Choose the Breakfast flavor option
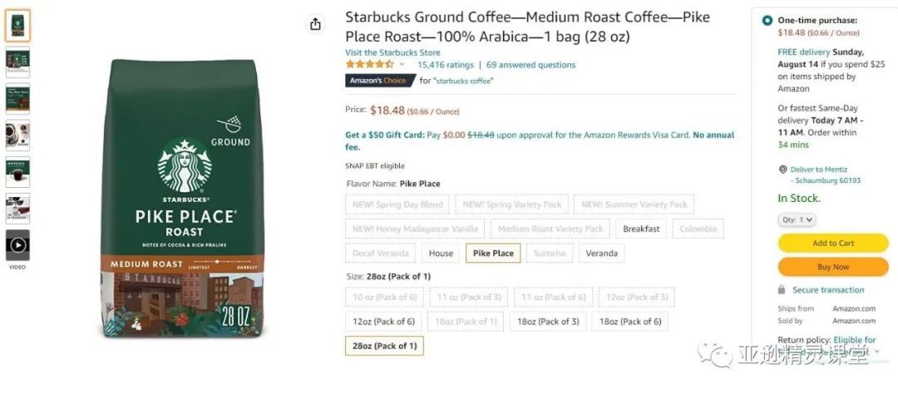 pyautogui.click(x=641, y=229)
